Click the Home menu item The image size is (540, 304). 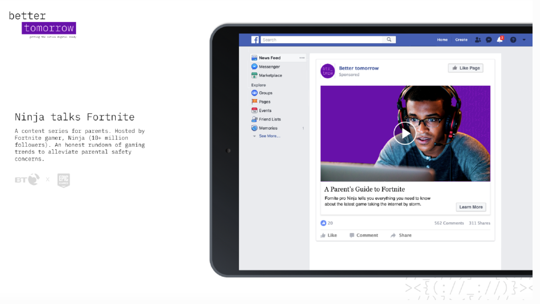click(x=442, y=40)
